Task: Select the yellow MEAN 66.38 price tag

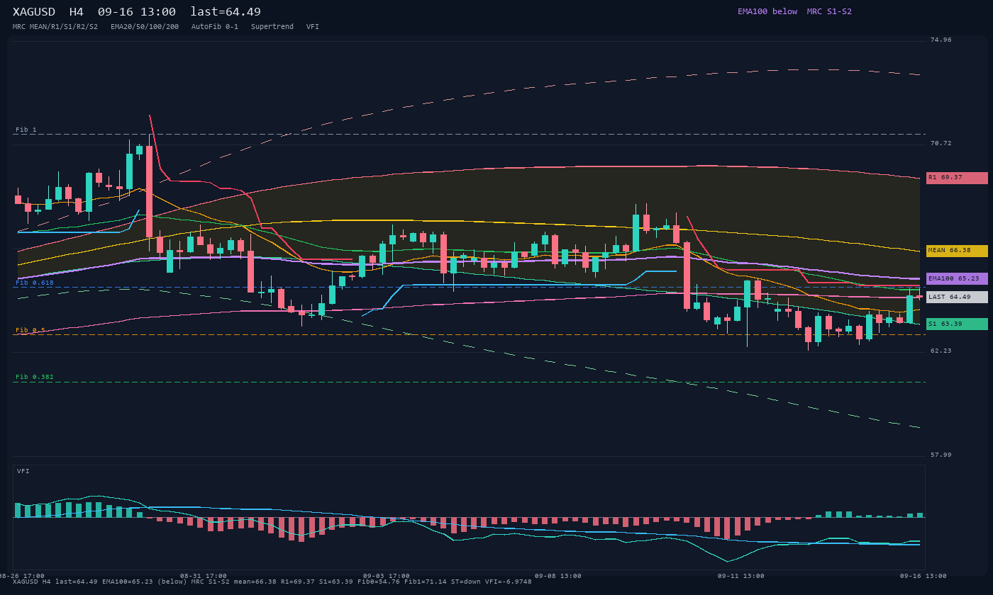Action: (957, 251)
